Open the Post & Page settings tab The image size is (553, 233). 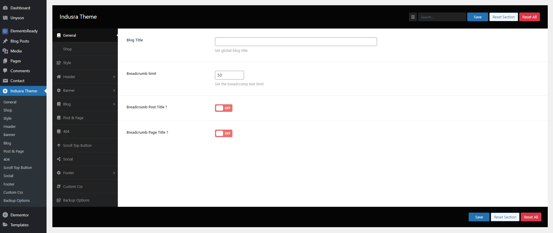[73, 118]
